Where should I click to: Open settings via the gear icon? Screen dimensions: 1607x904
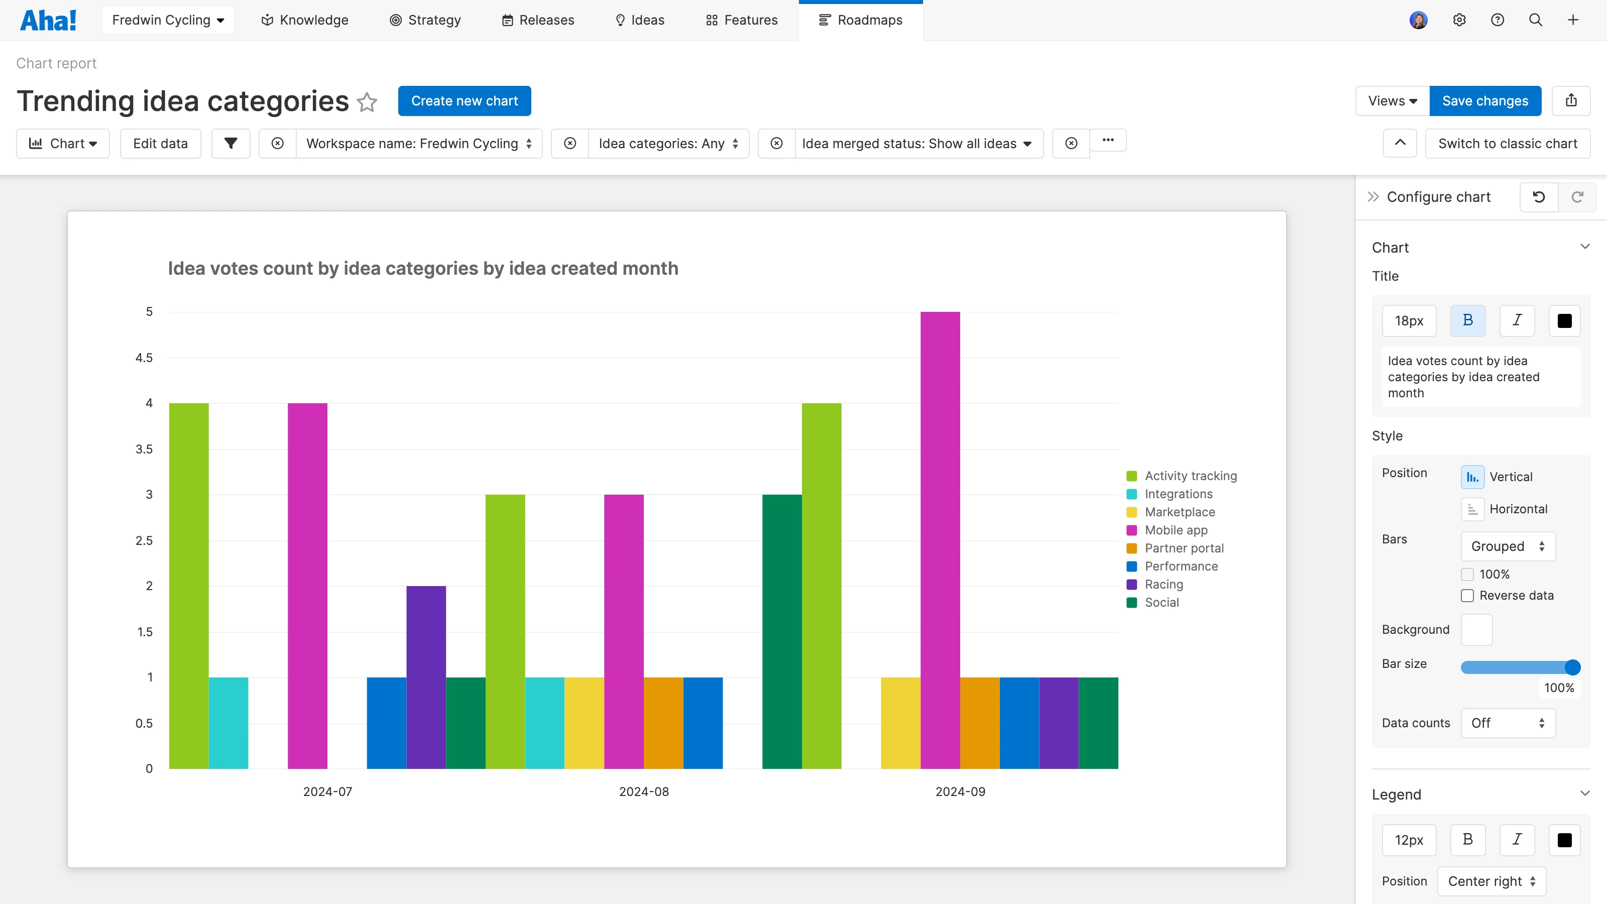tap(1460, 20)
